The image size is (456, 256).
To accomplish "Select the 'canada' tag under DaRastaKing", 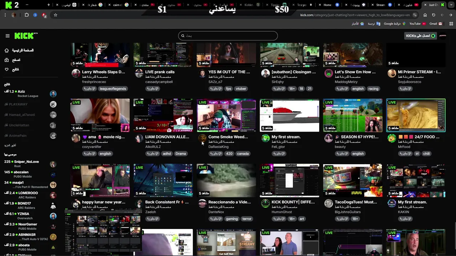I will (x=243, y=154).
